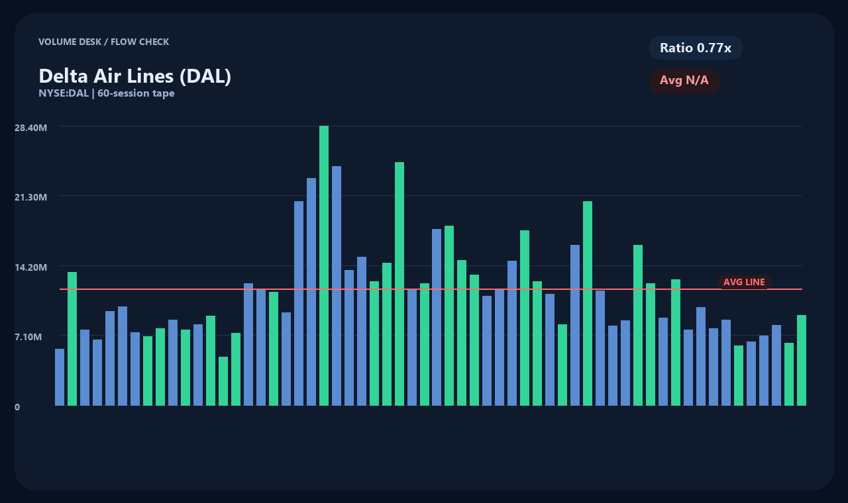Click the NYSE:DAL 60-session tape subtitle
The width and height of the screenshot is (848, 503).
point(107,93)
